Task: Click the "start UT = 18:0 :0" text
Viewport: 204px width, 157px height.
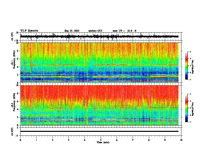Action: tap(124, 31)
